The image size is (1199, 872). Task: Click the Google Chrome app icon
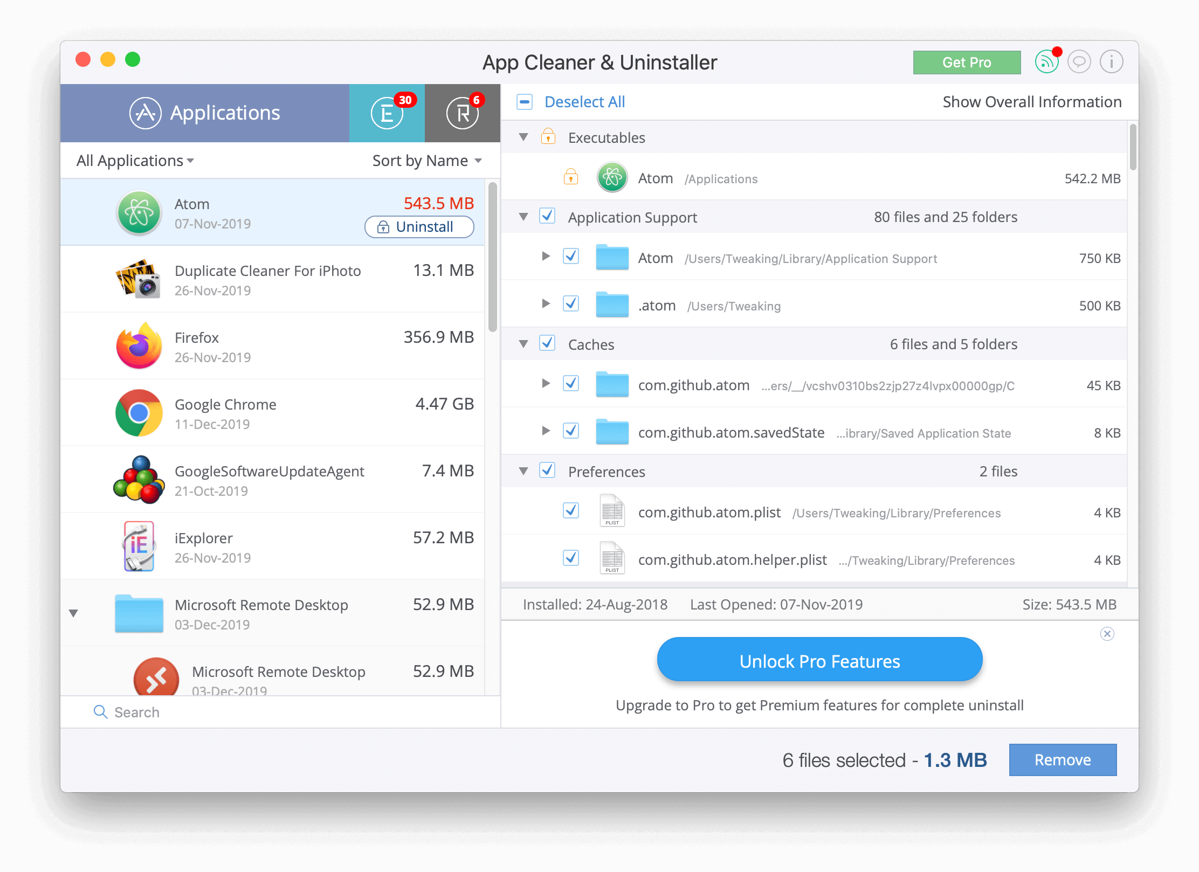click(139, 413)
